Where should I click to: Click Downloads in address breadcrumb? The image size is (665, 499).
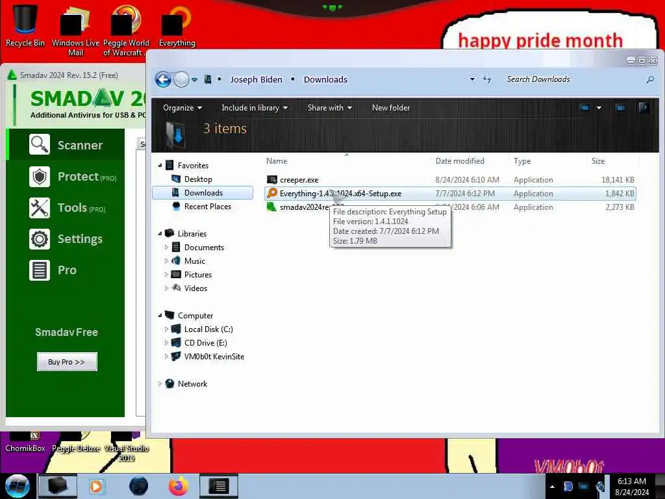(325, 79)
